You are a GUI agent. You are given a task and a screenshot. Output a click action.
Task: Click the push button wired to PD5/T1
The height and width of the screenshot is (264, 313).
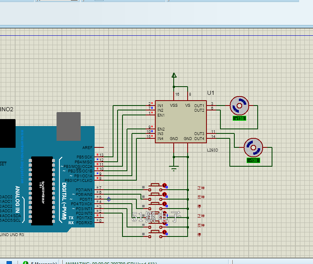pyautogui.click(x=155, y=206)
